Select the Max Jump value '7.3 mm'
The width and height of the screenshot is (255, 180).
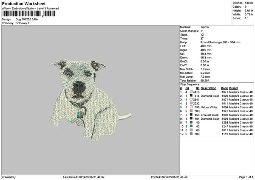pyautogui.click(x=205, y=77)
